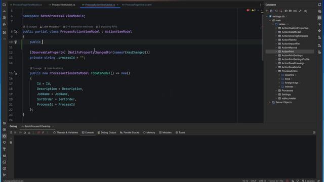Viewport: 324px width, 182px height.
Task: Click the Notifications bell icon
Action: click(x=319, y=5)
